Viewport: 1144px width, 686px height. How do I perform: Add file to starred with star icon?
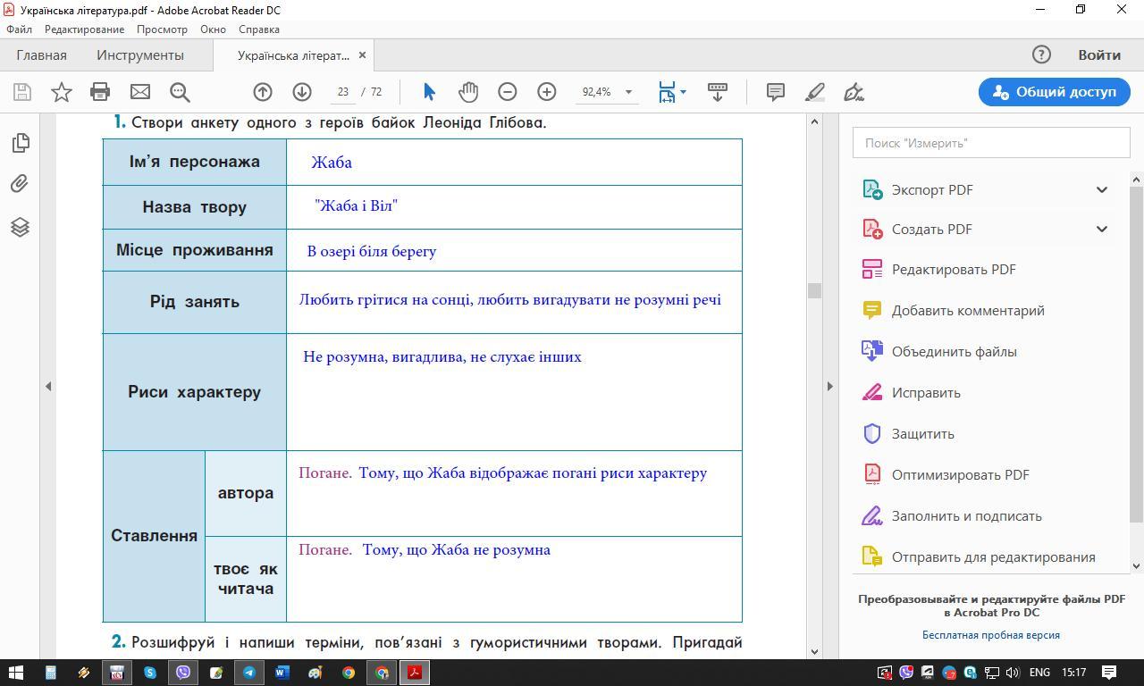click(x=61, y=92)
